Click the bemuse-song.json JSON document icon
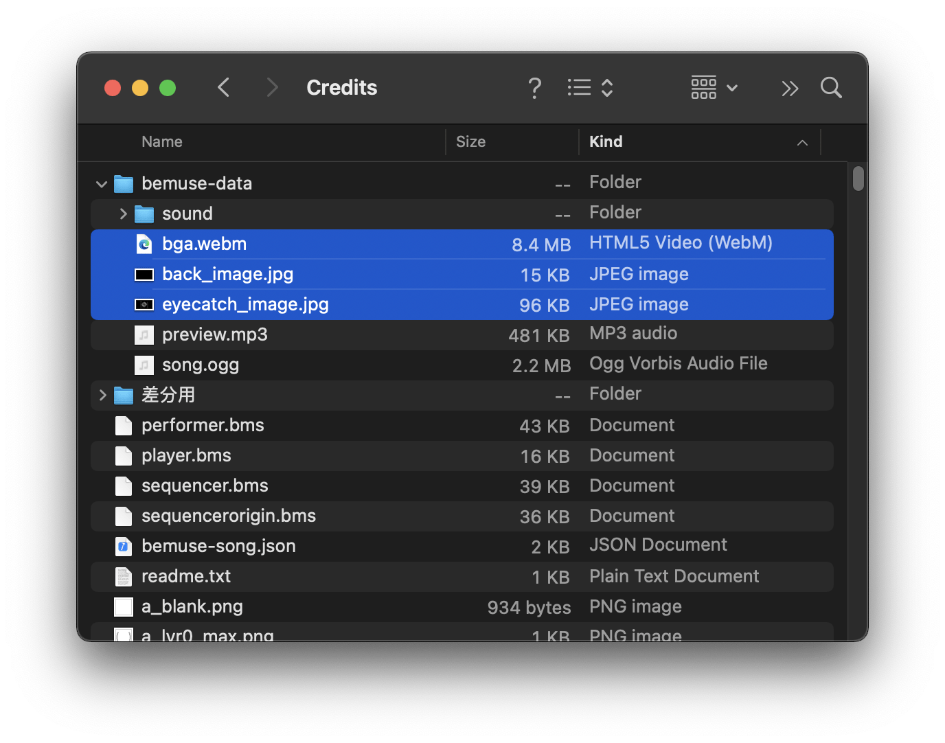 pos(123,547)
